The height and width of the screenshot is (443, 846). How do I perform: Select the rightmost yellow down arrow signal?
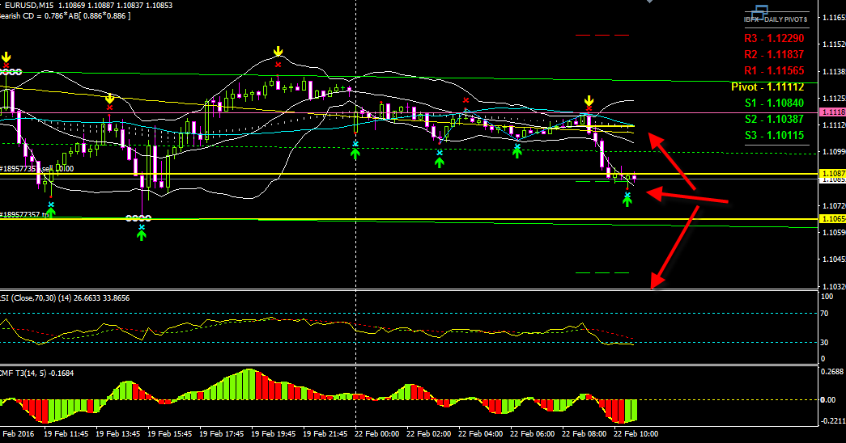[589, 100]
